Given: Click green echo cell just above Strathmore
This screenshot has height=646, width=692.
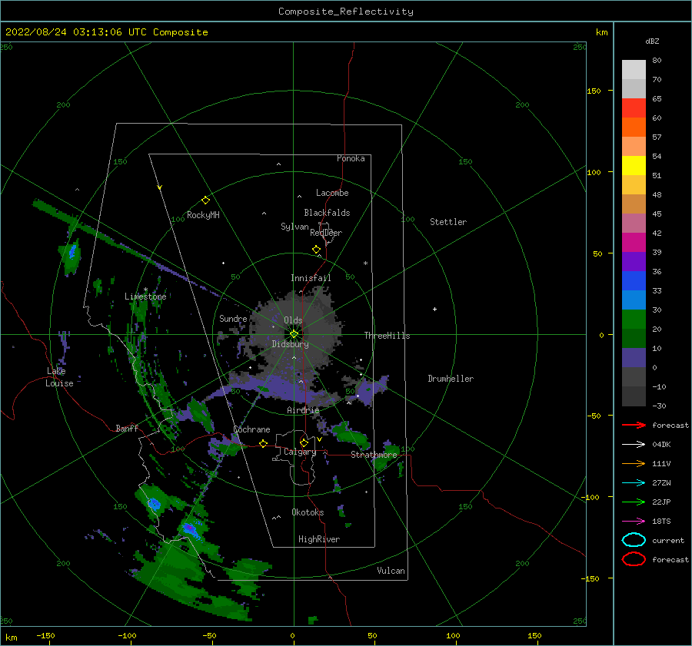Looking at the screenshot, I should coord(351,434).
